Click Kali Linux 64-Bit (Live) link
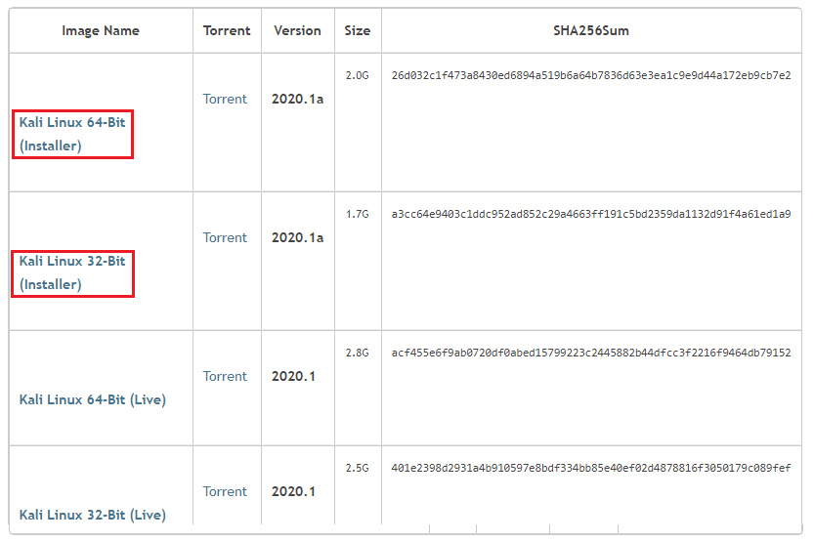Viewport: 814px width, 542px height. point(92,399)
